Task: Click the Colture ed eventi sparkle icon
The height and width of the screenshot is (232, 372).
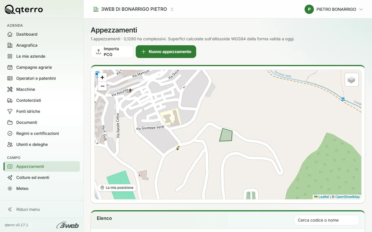Action: pos(10,177)
